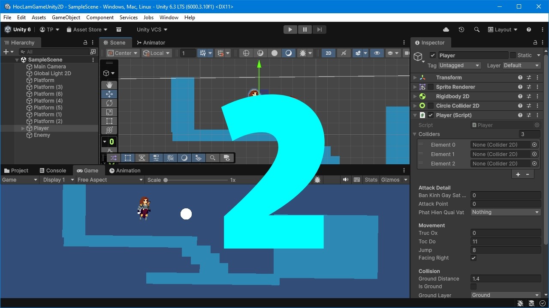The image size is (549, 308).
Task: Open Help icon for Transform component
Action: 520,77
